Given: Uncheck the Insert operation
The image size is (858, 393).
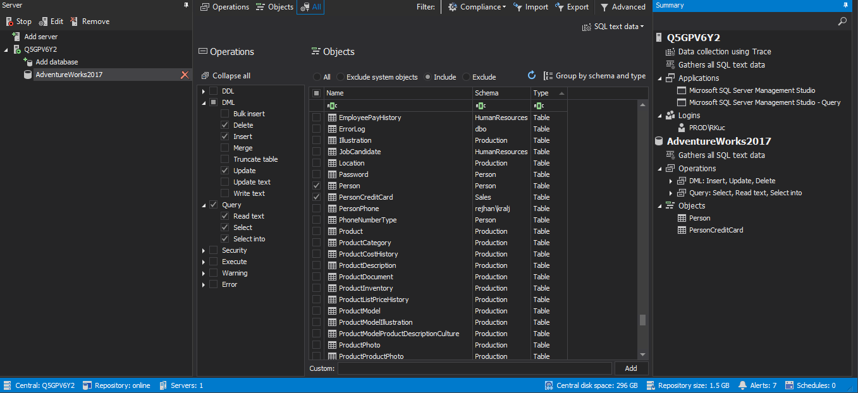Looking at the screenshot, I should (x=225, y=136).
